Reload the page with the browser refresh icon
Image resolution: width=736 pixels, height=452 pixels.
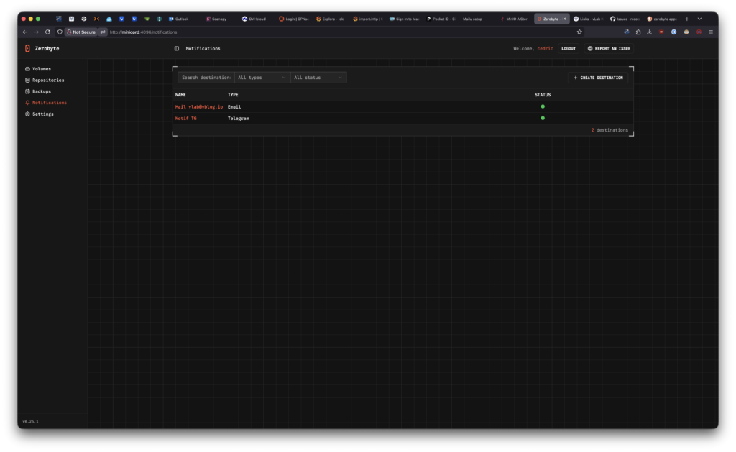[47, 32]
